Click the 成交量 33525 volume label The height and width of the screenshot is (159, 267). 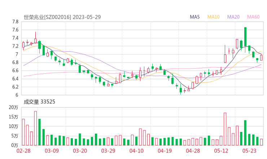tap(39, 102)
